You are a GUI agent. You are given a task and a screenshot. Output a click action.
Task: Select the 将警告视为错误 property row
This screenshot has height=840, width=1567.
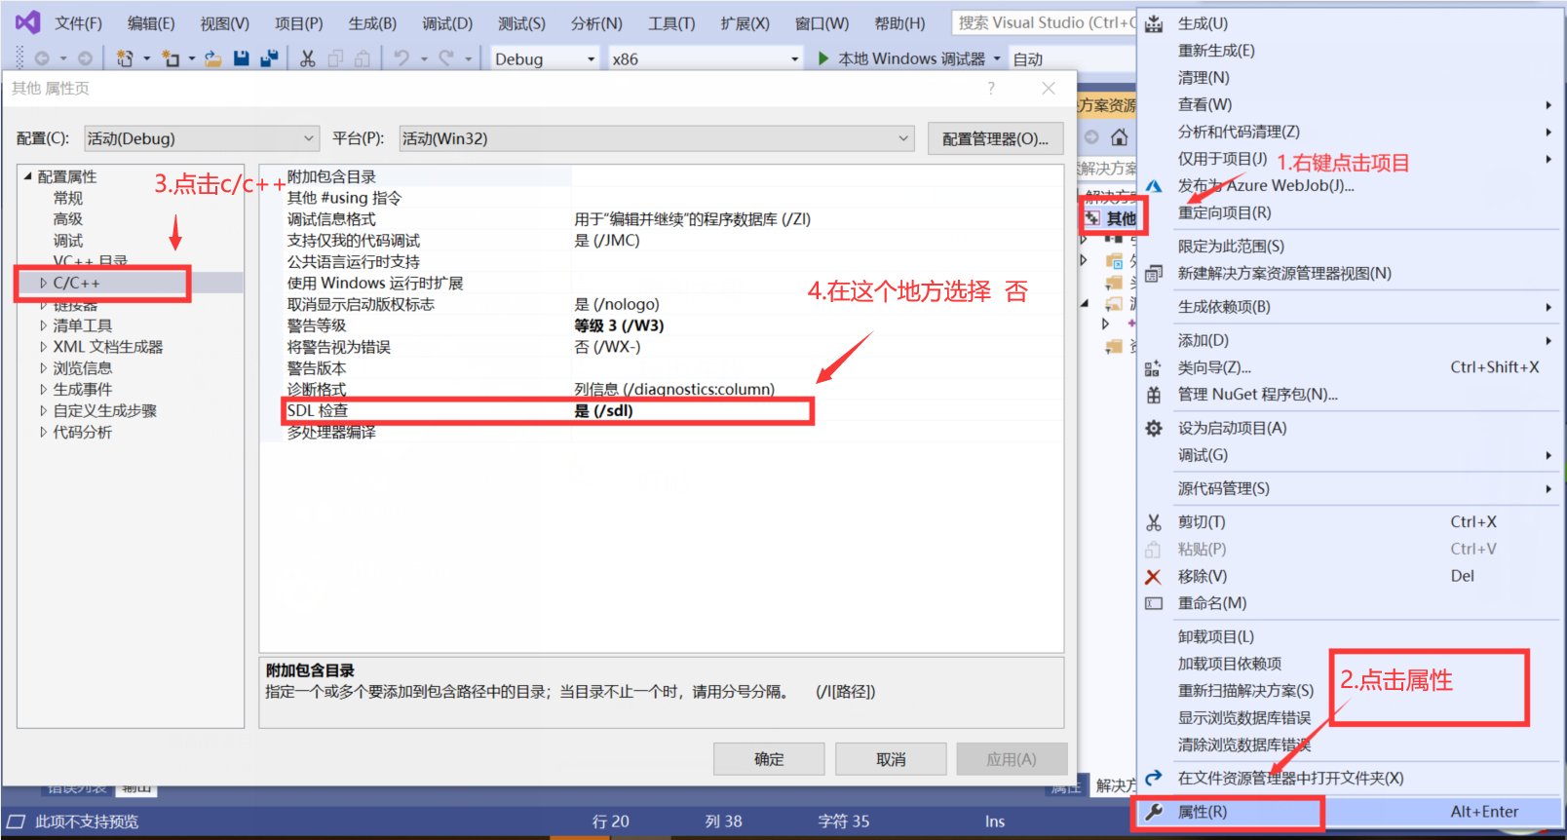(661, 347)
